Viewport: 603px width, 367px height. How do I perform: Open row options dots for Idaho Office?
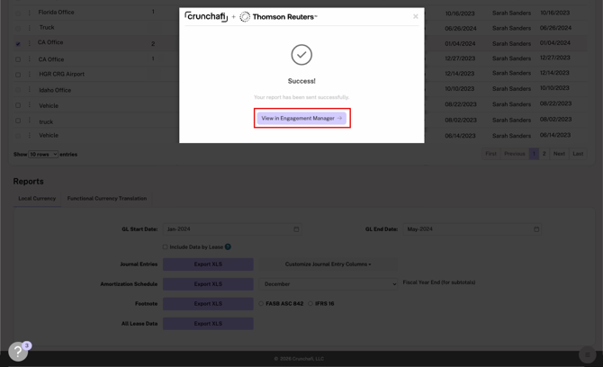[x=29, y=90]
